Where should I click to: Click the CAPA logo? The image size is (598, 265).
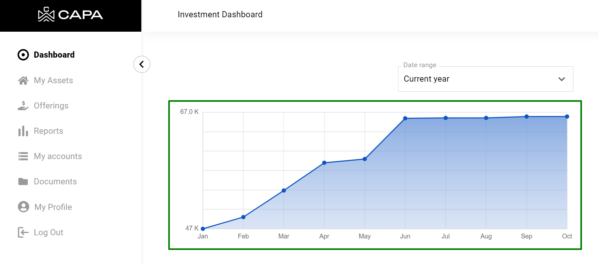71,14
